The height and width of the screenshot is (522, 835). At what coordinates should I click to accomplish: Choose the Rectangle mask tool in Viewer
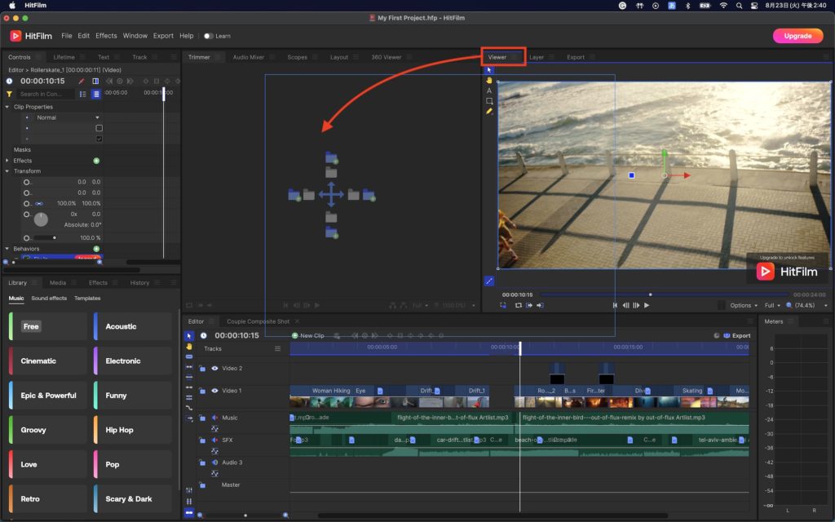[x=489, y=101]
